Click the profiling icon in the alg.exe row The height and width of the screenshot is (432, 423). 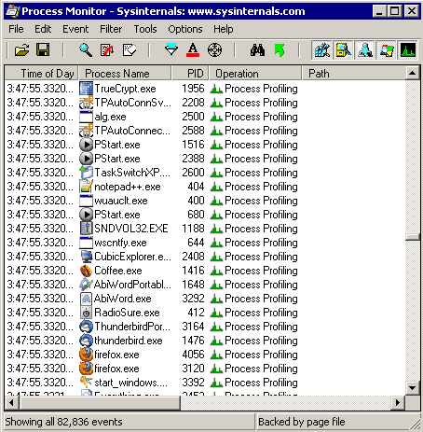(x=216, y=117)
